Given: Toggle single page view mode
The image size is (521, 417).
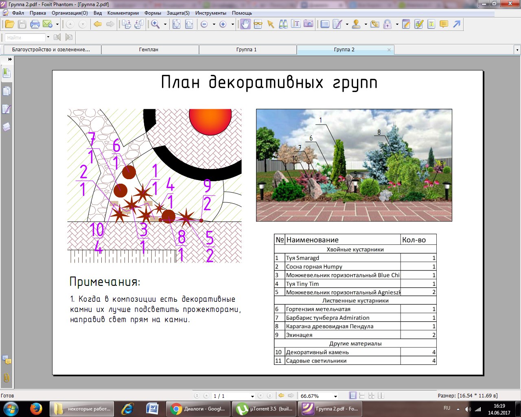Looking at the screenshot, I should click(353, 395).
